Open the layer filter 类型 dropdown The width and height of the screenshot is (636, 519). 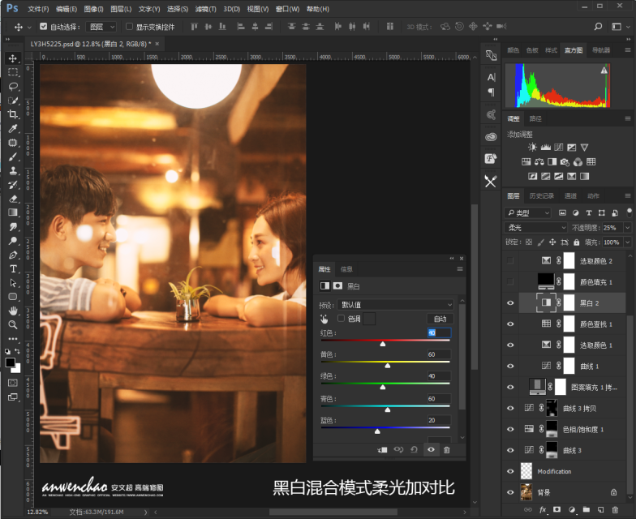coord(527,212)
